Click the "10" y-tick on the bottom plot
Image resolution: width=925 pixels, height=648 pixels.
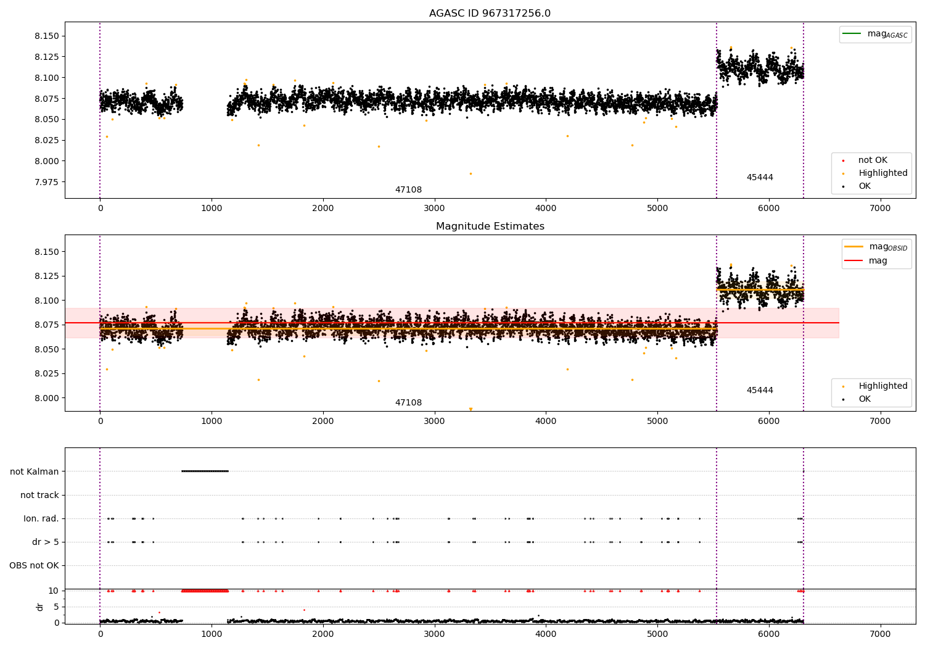(54, 591)
